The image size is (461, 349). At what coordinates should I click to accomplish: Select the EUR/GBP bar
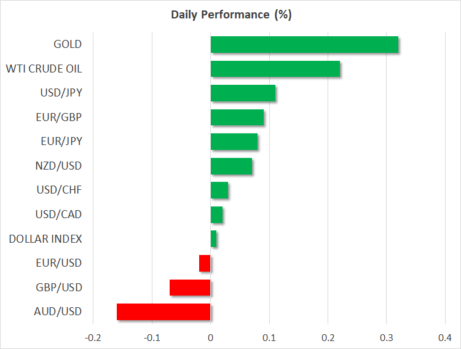coord(237,117)
